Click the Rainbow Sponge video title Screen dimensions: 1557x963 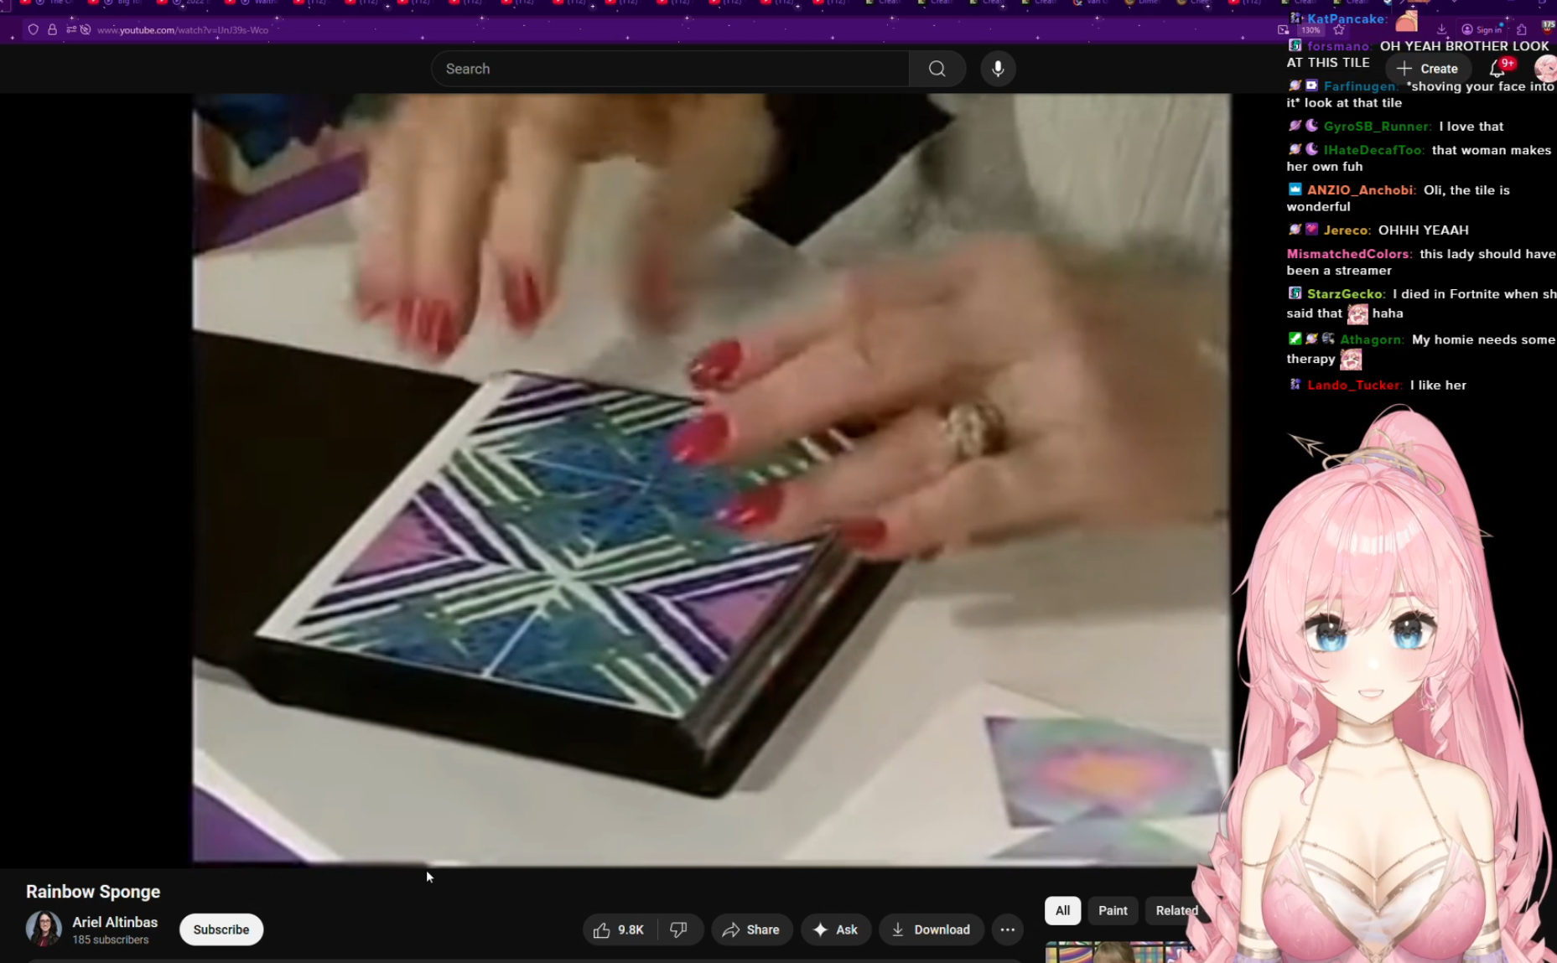[93, 892]
